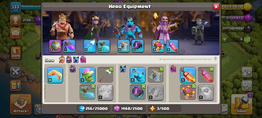This screenshot has width=262, height=118.
Task: Select Minion Prince's equipped dark orb slot
Action: [138, 46]
